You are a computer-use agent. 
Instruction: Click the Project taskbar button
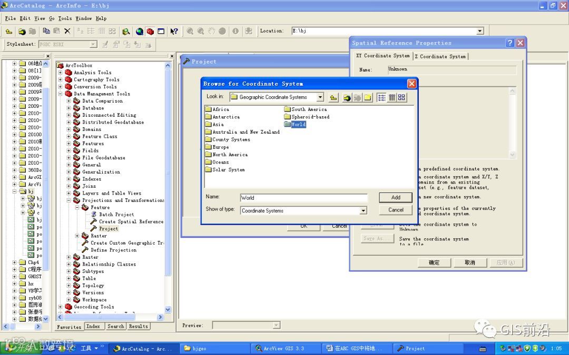[428, 349]
